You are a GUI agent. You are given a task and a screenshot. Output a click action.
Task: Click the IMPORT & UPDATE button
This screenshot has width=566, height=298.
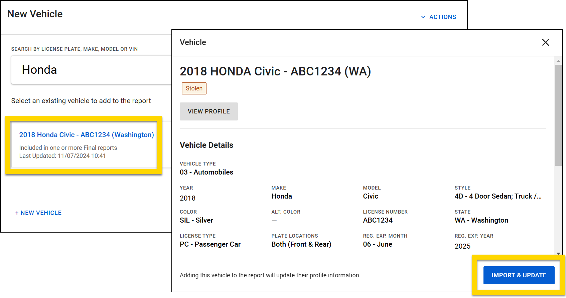[519, 275]
